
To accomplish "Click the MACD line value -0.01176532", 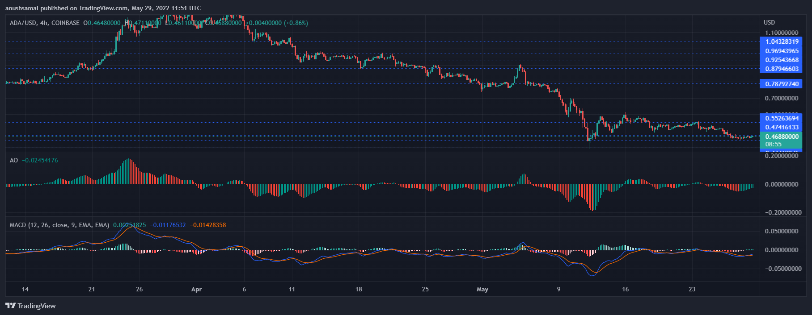I will tap(168, 225).
